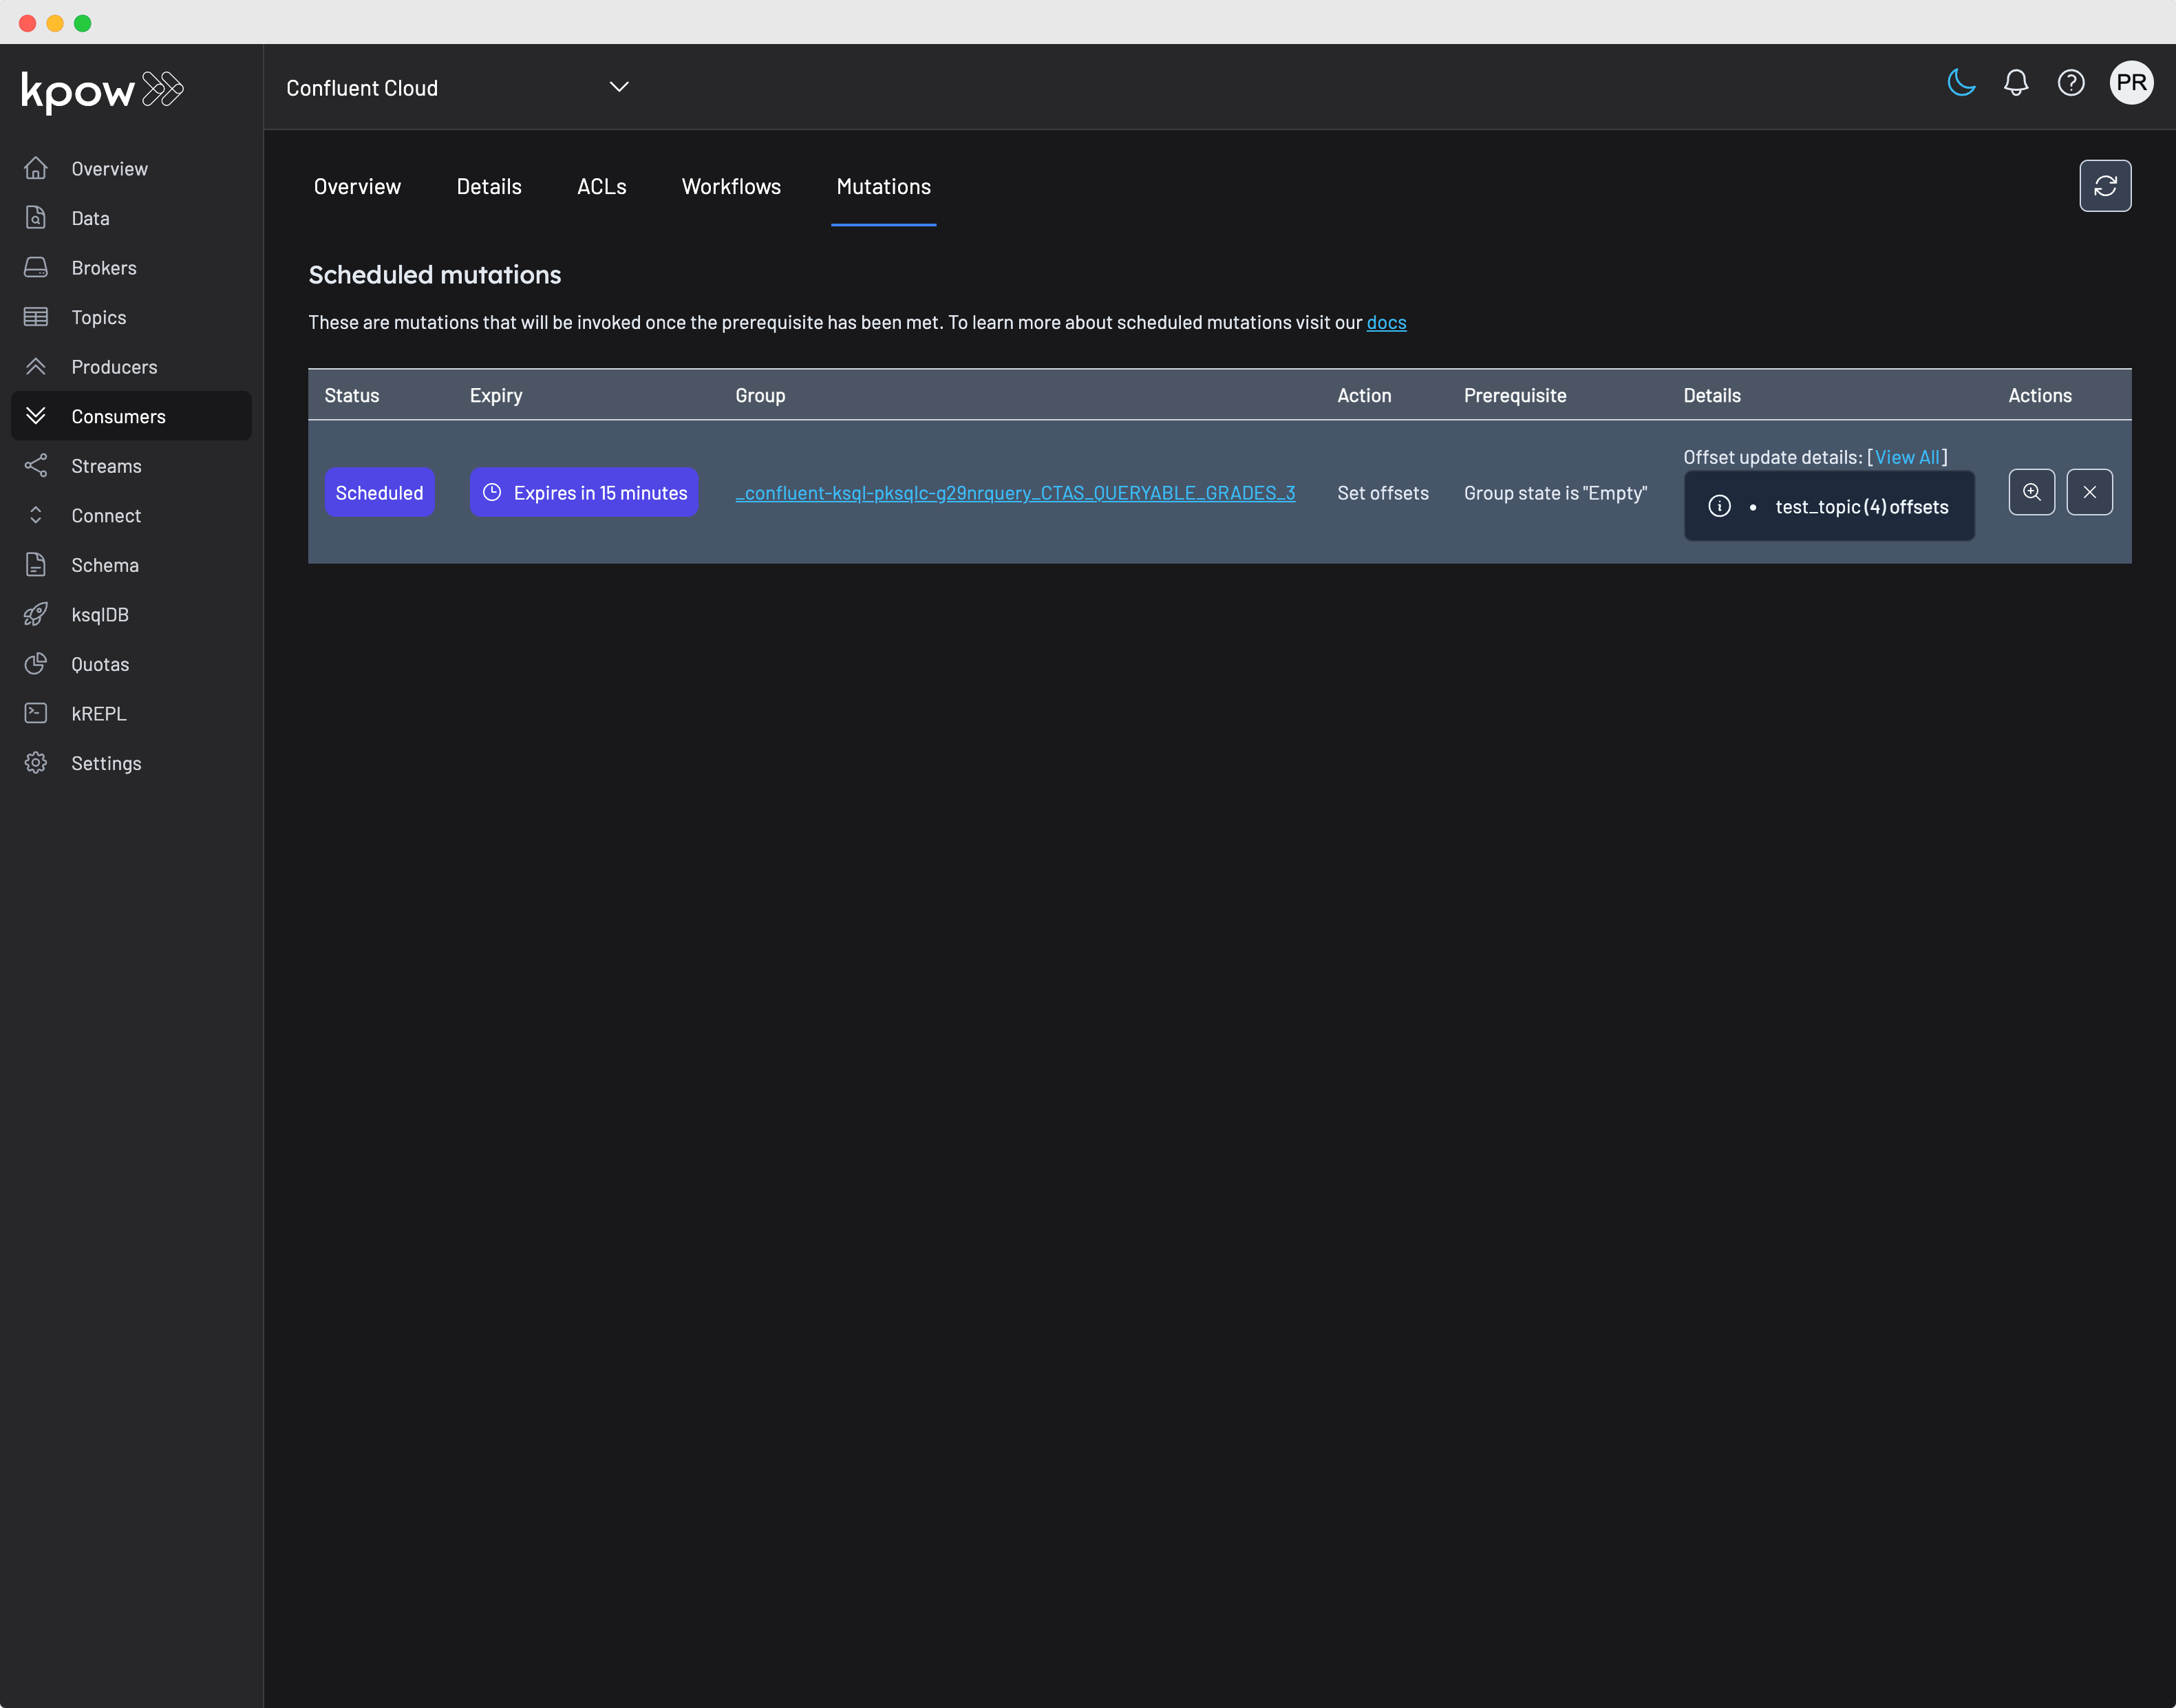View All offset update details
The width and height of the screenshot is (2176, 1708).
coord(1906,457)
